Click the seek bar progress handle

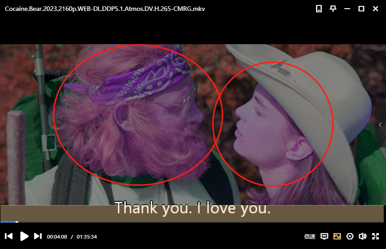click(x=17, y=222)
